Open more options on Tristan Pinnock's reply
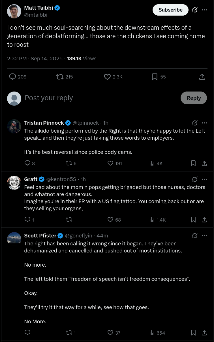This screenshot has height=342, width=214. click(204, 123)
